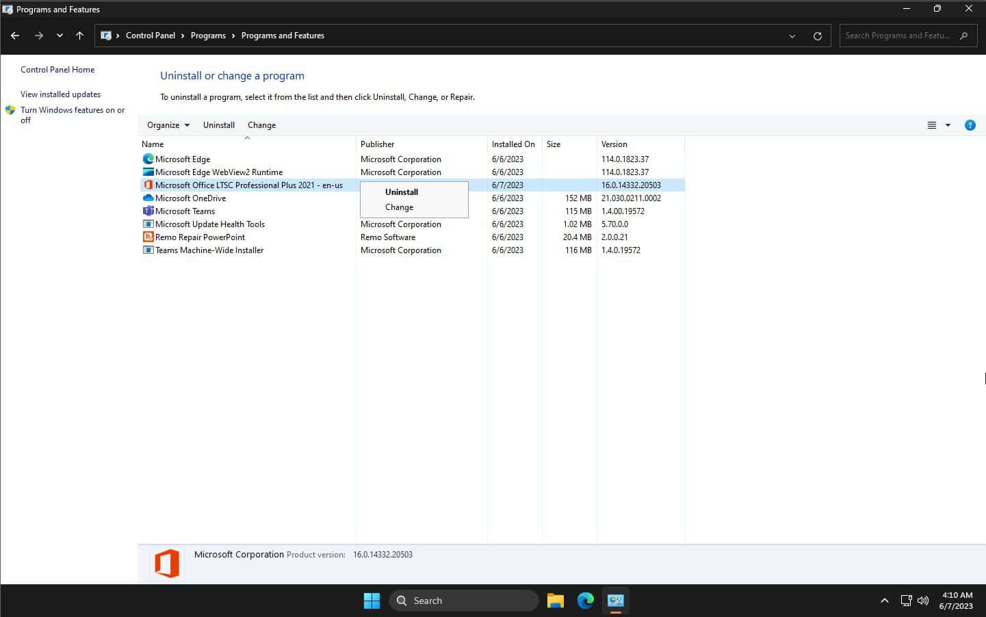This screenshot has height=617, width=986.
Task: Click the 20.4 MB size cell
Action: (x=577, y=237)
